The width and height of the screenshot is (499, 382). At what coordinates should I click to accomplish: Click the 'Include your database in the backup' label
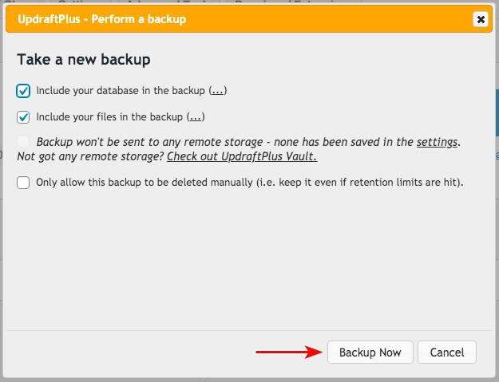tap(120, 91)
